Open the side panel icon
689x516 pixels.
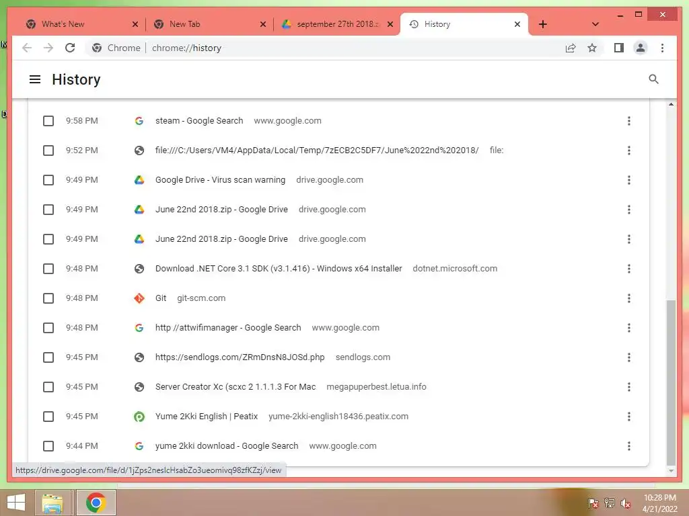[x=619, y=48]
